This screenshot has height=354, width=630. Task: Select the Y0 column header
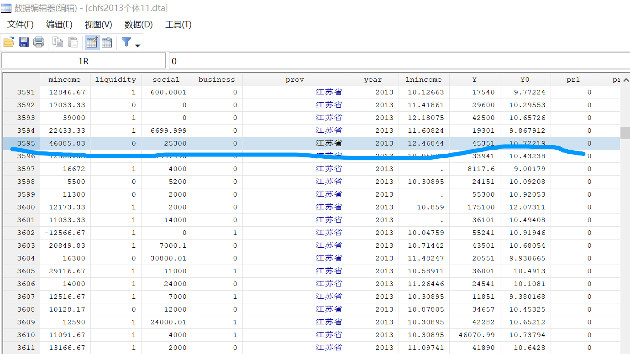point(525,79)
